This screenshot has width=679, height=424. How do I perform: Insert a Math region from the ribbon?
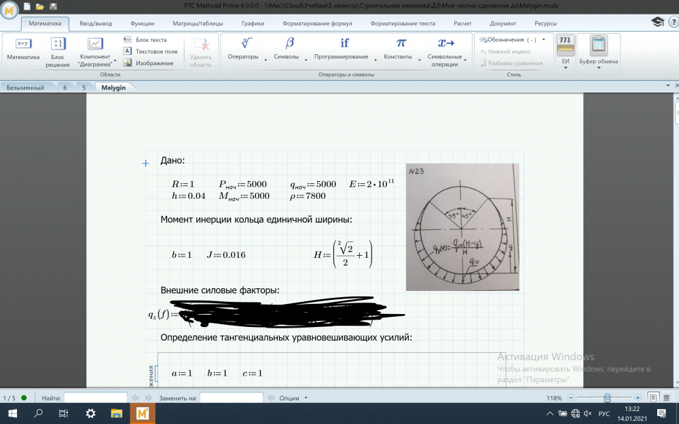click(x=23, y=49)
